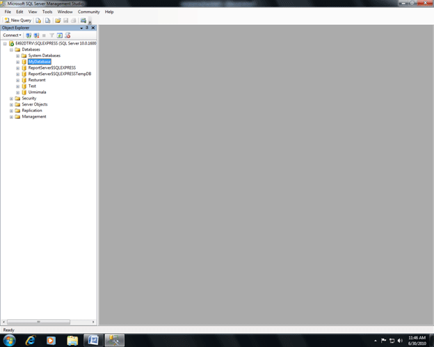Click the Resturant database cylinder icon

coord(24,80)
